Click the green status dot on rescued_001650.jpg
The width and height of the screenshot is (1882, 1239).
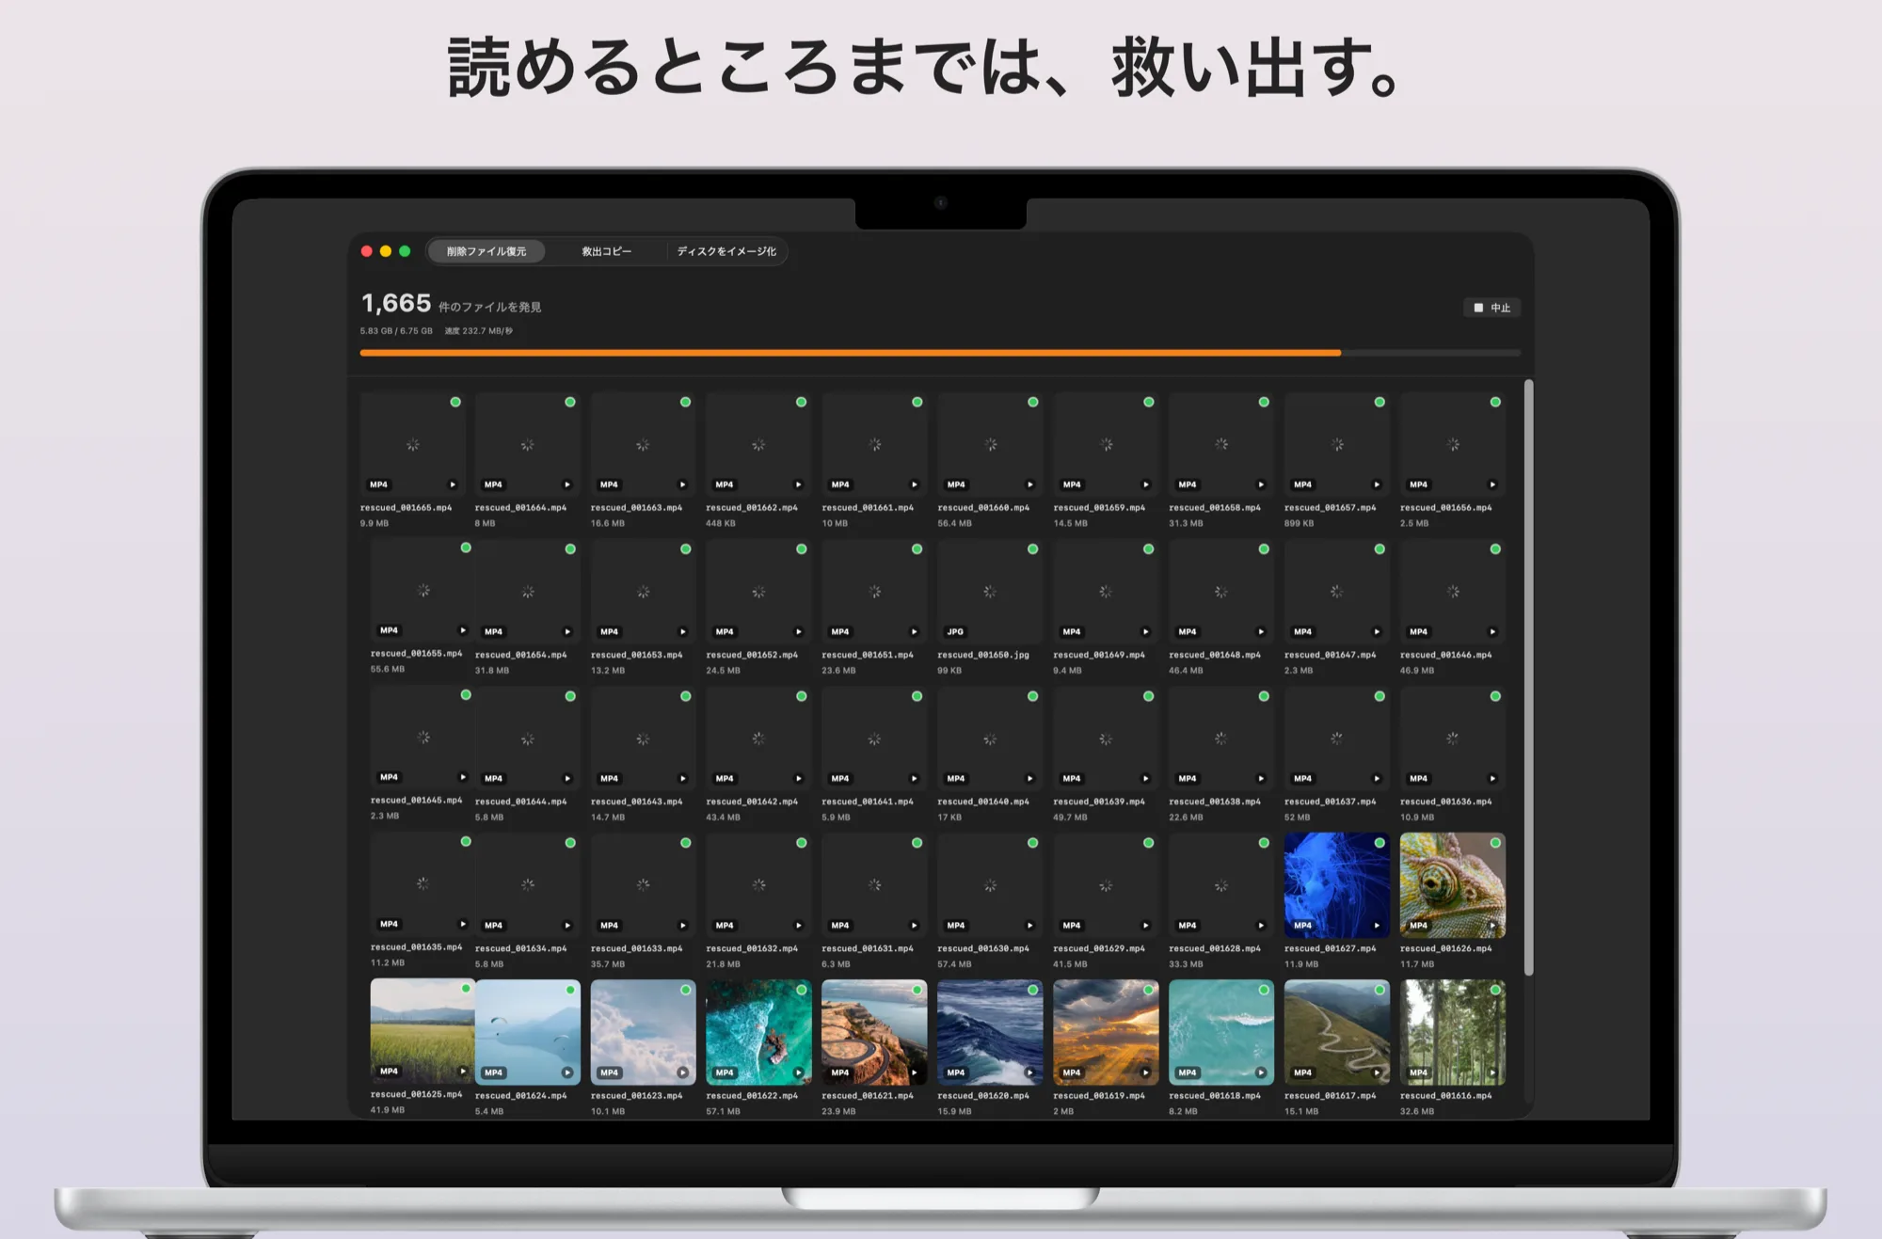[1032, 548]
